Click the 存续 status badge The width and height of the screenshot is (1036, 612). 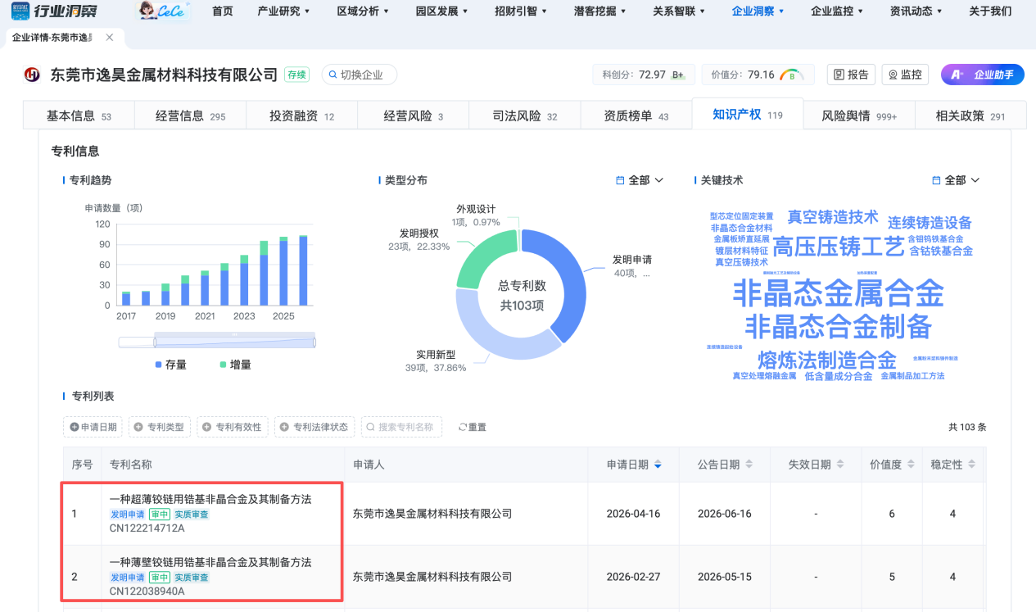296,75
